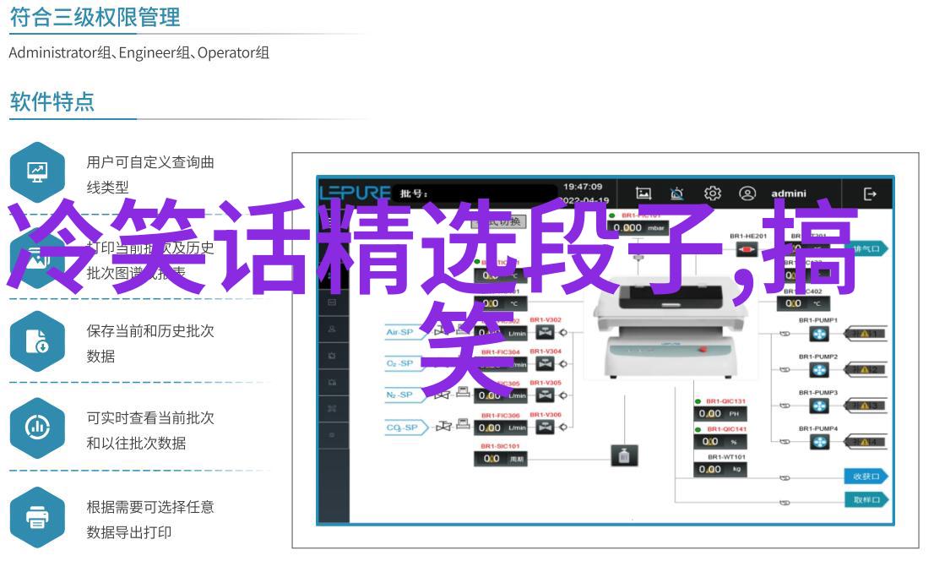Click the BR1-PUMP3 fan icon
934x572 pixels.
pyautogui.click(x=820, y=406)
